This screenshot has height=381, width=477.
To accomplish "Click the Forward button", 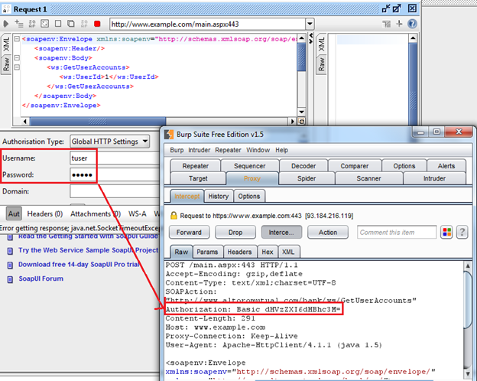I will pos(188,232).
